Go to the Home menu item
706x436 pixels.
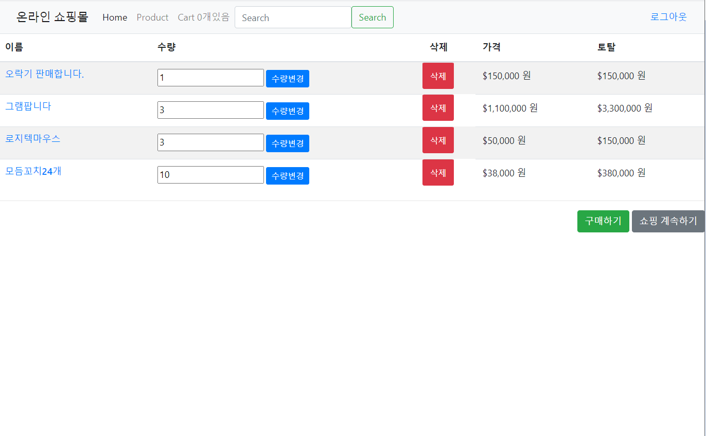click(115, 17)
